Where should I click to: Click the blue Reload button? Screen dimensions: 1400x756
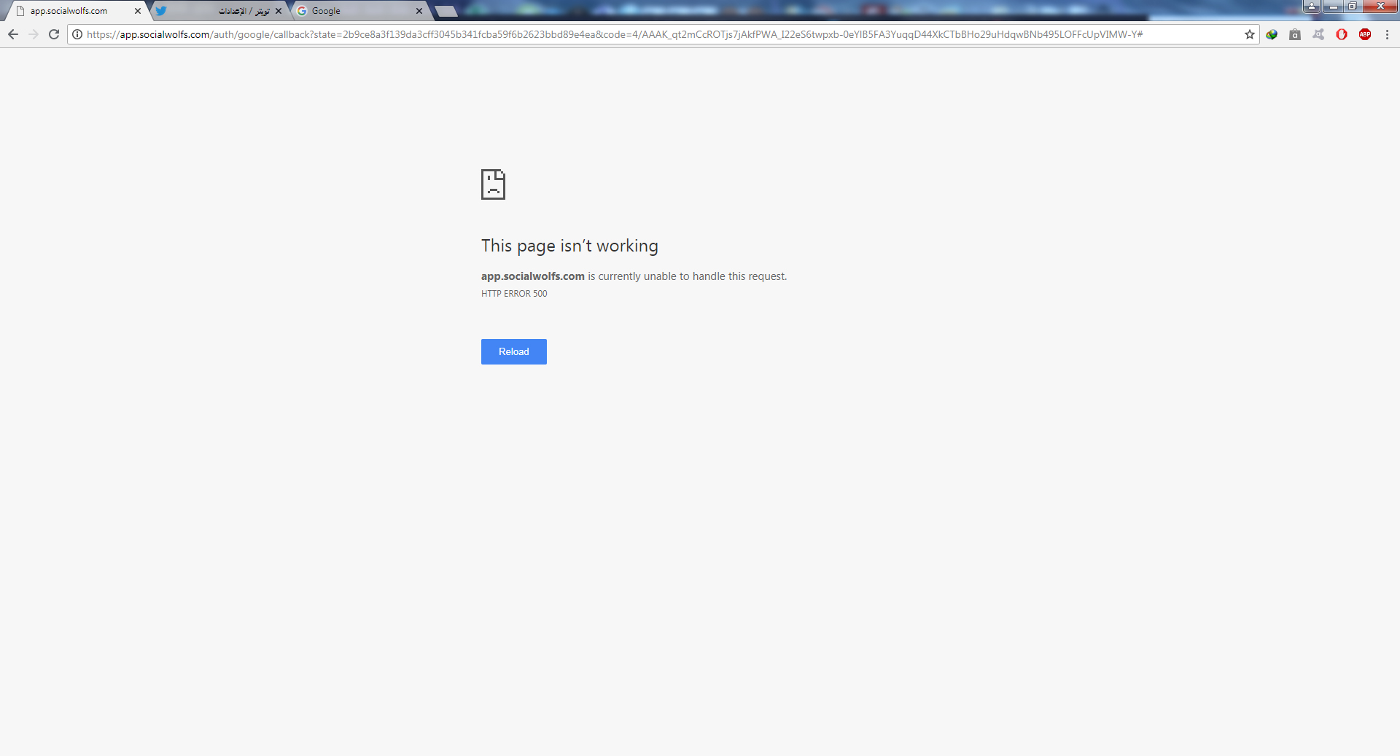coord(513,351)
